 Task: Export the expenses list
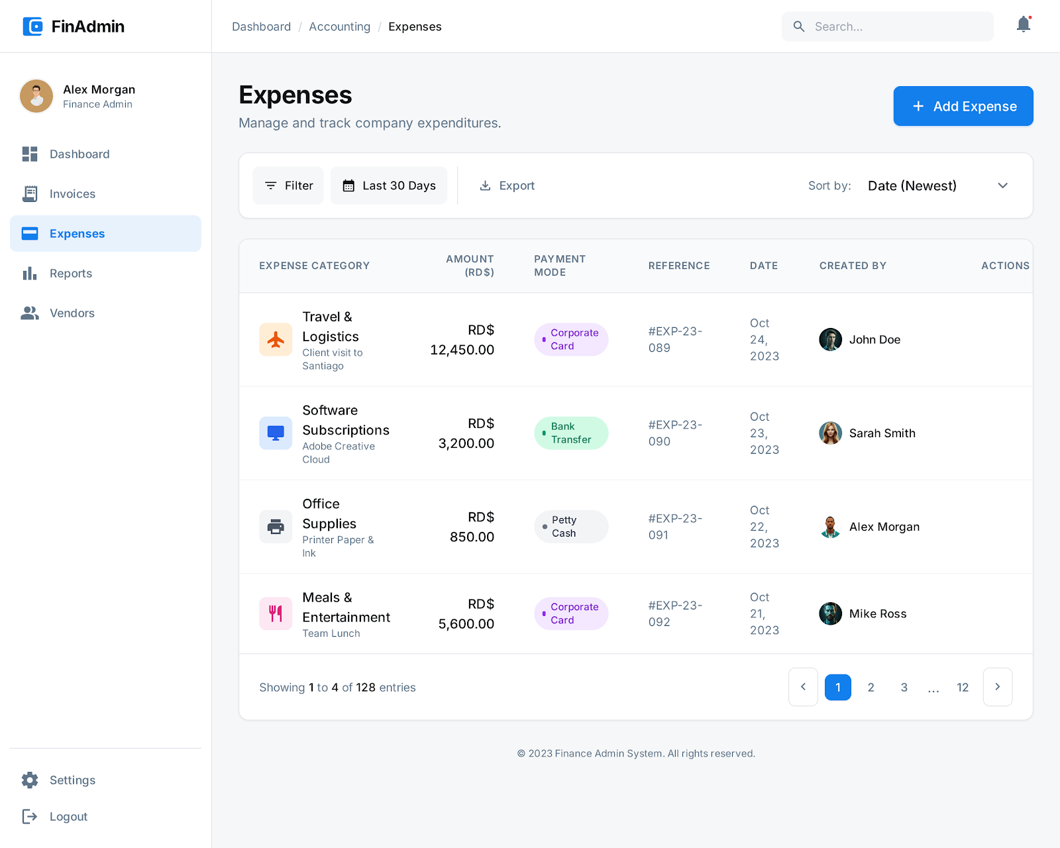(507, 185)
